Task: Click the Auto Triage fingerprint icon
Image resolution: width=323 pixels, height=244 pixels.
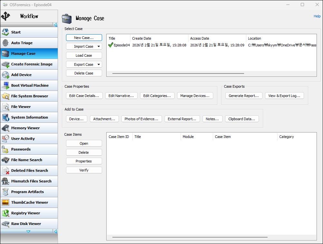Action: pos(5,43)
